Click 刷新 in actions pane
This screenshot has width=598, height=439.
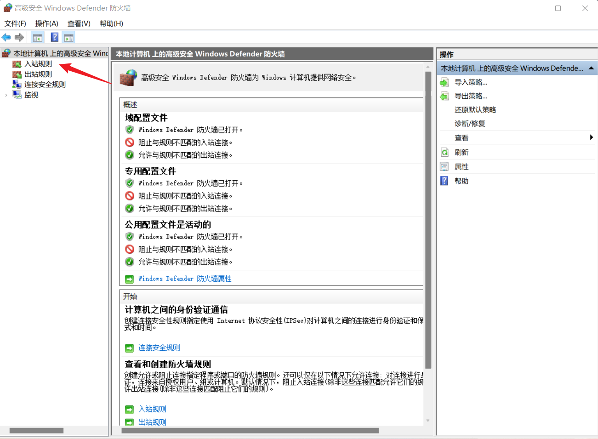click(461, 152)
